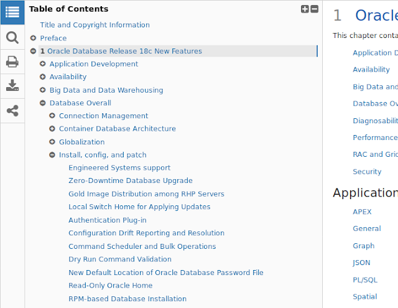Expand all with the plus icon

(x=305, y=9)
